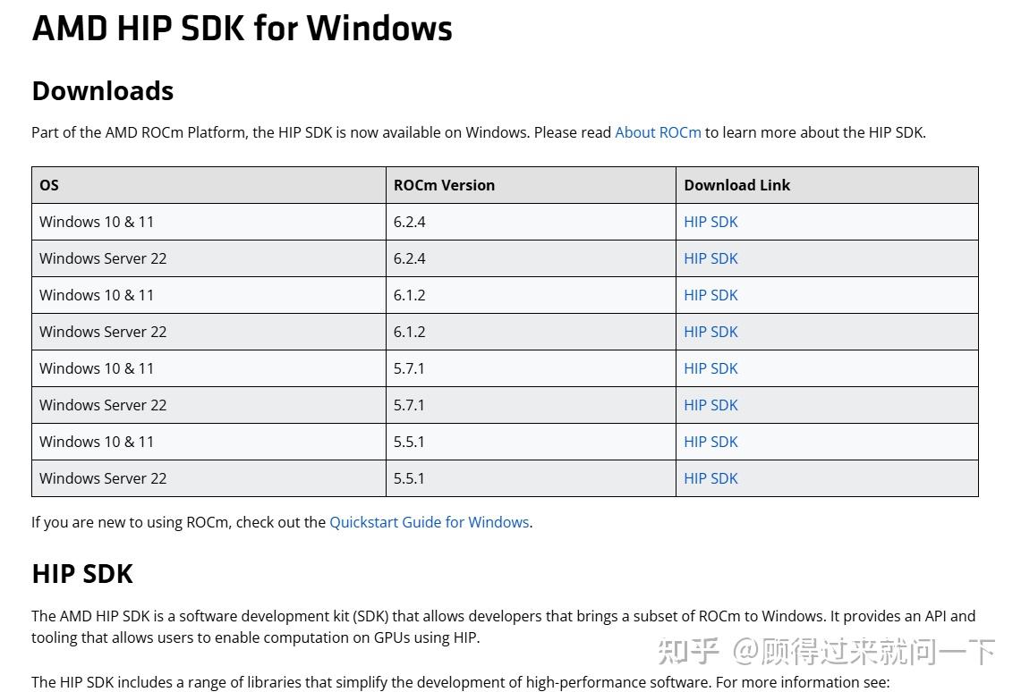Download HIP SDK 5.5.1 for Windows 10 & 11
This screenshot has height=692, width=1021.
click(710, 442)
